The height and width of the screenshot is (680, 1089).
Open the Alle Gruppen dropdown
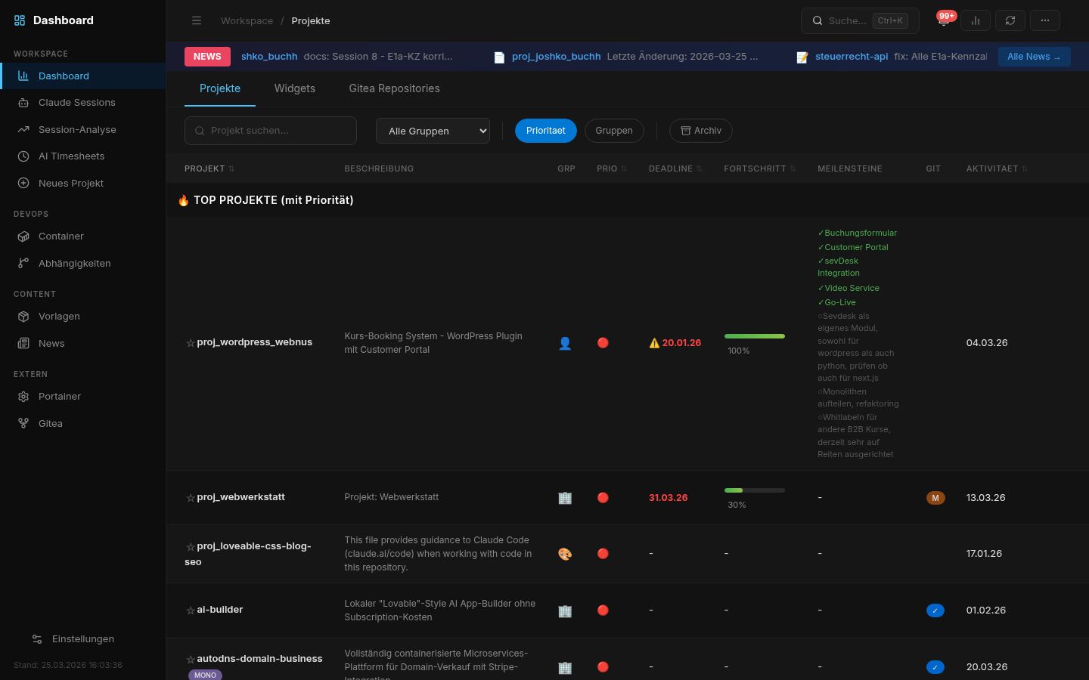pos(433,131)
